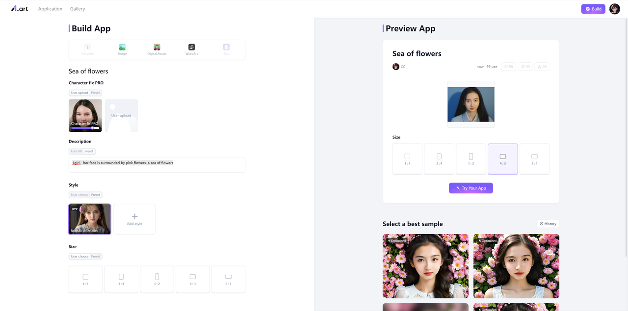Switch Style to User choose mode

coord(79,195)
